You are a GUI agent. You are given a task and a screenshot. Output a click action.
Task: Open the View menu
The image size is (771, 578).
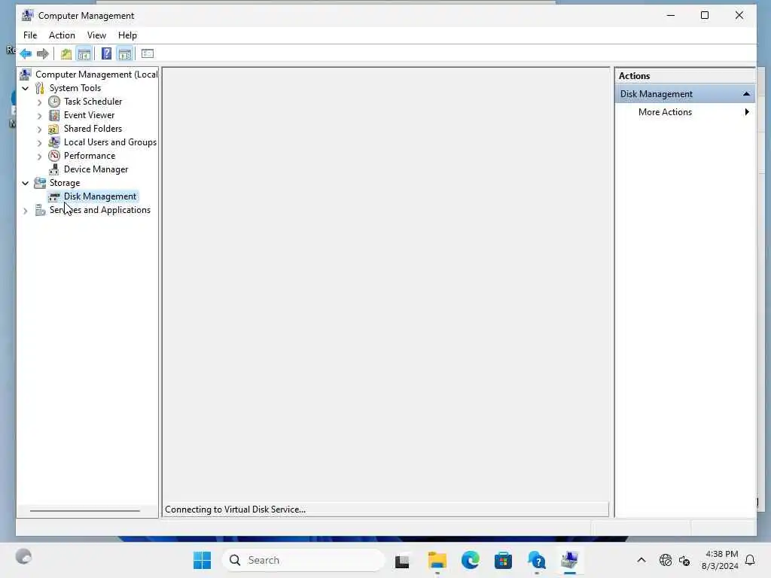click(96, 35)
